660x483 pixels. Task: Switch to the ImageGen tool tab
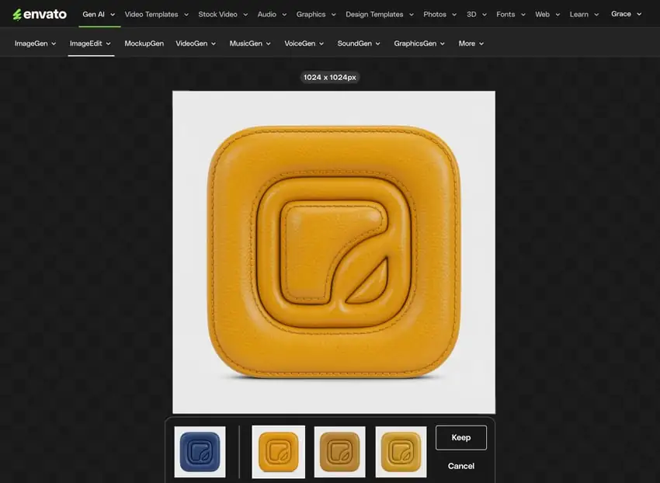pos(31,43)
